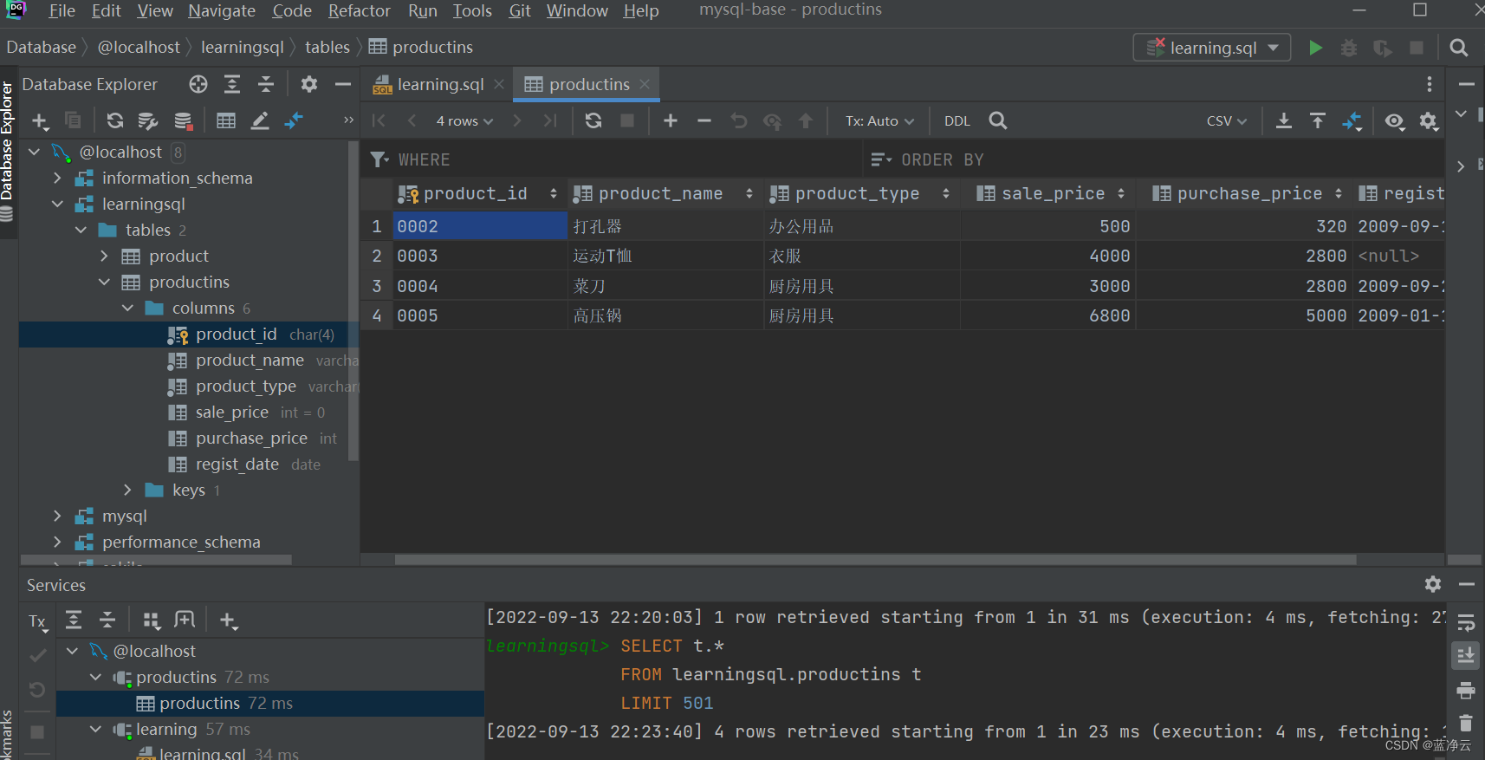This screenshot has width=1485, height=760.
Task: Add a service with the plus icon
Action: tap(228, 620)
